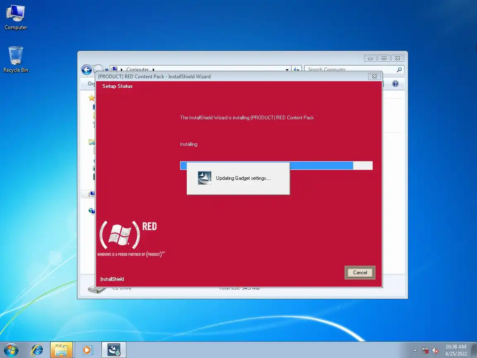
Task: Minimize the Computer Explorer window
Action: tap(370, 58)
